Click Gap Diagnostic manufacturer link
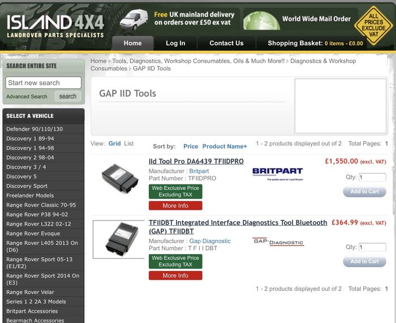The image size is (396, 323). [x=210, y=241]
